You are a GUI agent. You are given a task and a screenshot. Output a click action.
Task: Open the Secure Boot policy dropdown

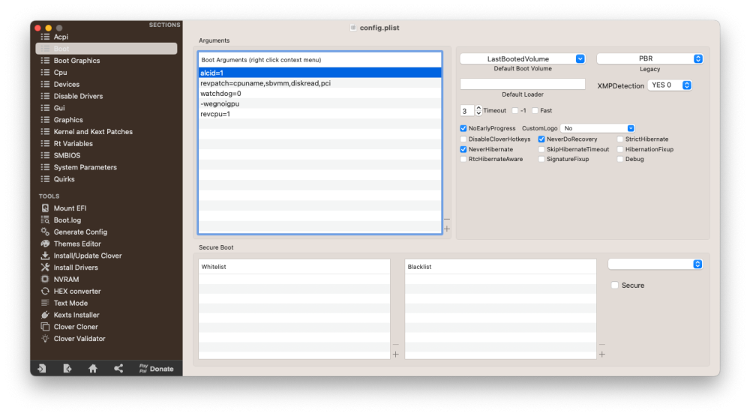click(655, 265)
